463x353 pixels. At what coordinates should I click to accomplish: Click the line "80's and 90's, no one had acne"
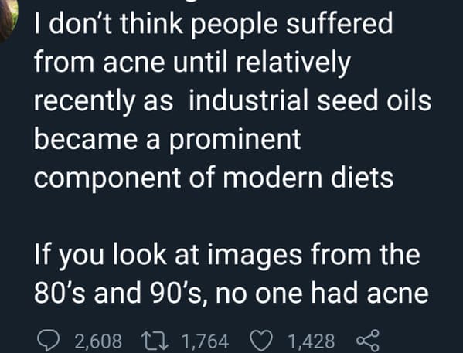(x=231, y=293)
